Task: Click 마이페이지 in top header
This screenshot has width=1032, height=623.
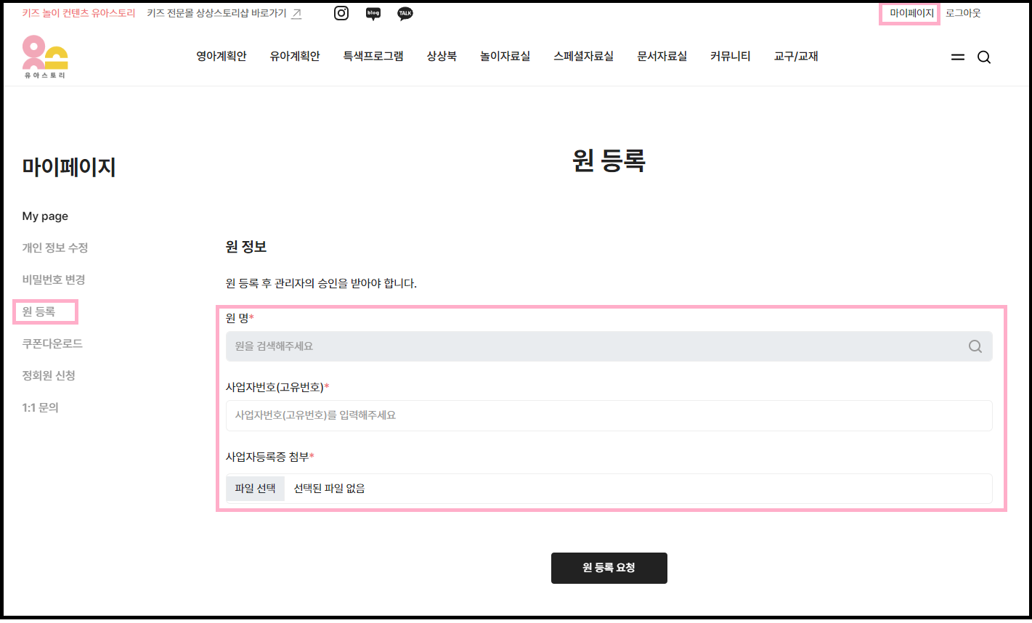Action: coord(911,13)
